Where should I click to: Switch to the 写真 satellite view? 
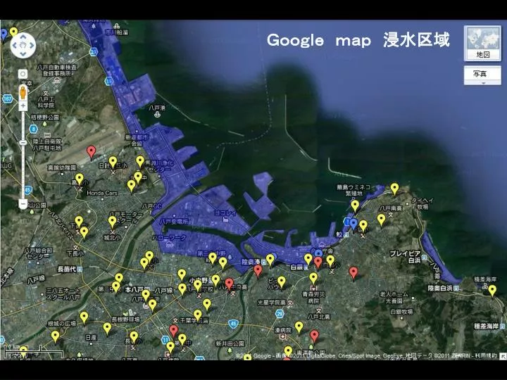[x=482, y=74]
